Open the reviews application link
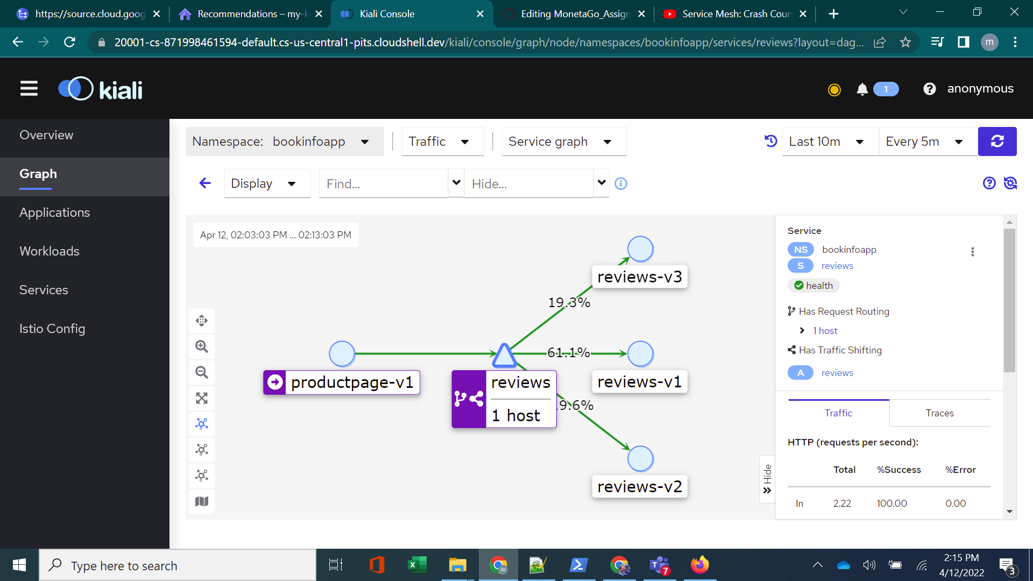Image resolution: width=1033 pixels, height=581 pixels. 837,373
